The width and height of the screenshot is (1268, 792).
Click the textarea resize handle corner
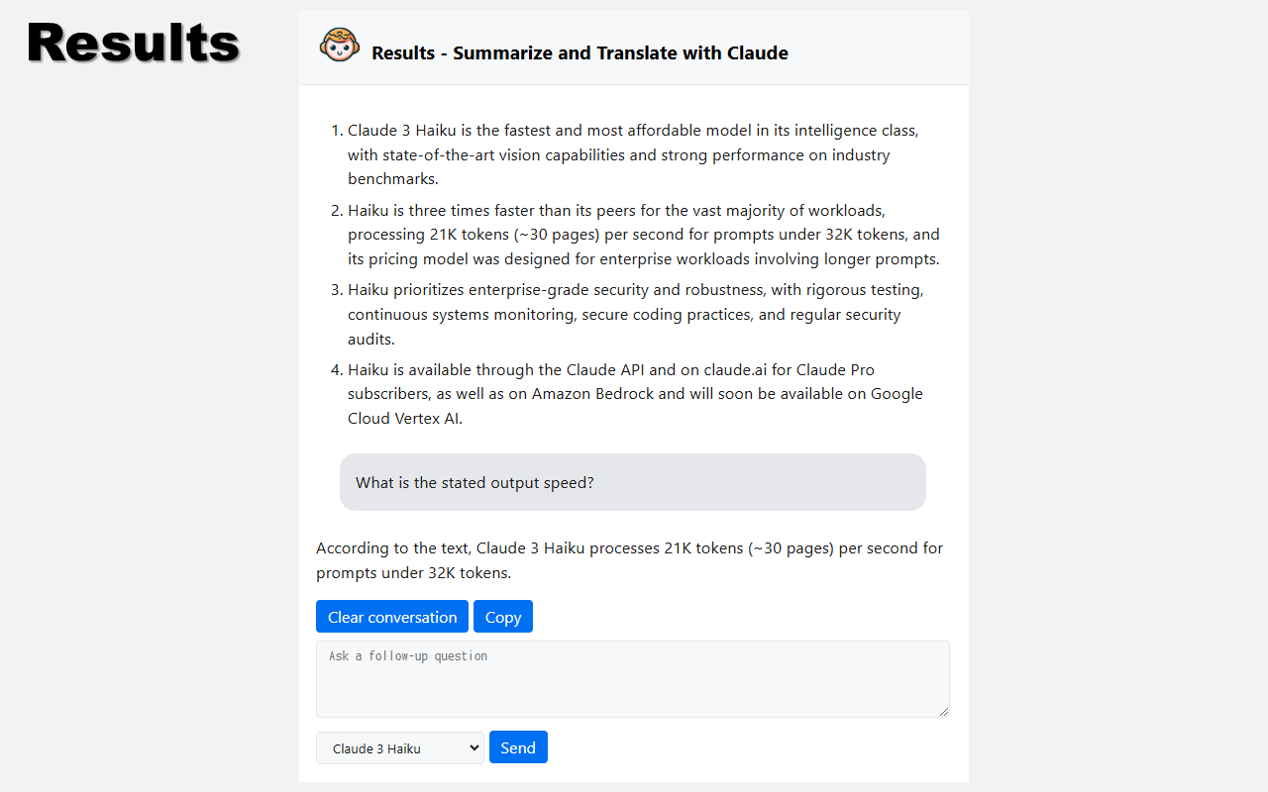[x=944, y=711]
